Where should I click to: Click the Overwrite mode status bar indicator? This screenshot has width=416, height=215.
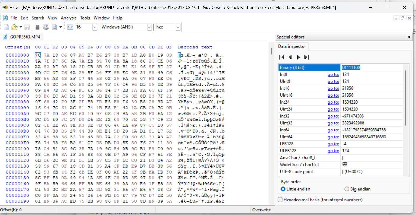tap(261, 210)
